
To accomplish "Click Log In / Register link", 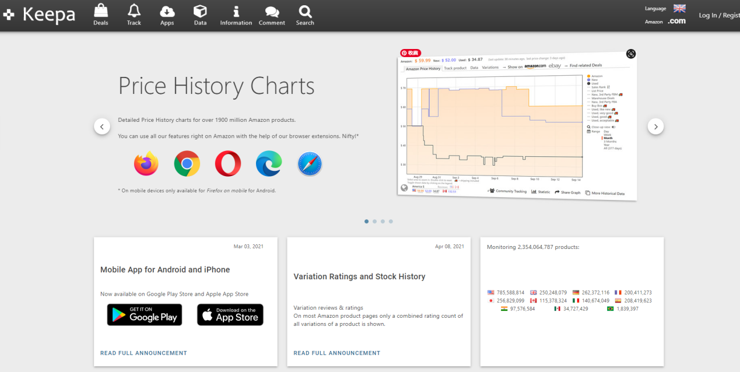I will [719, 15].
